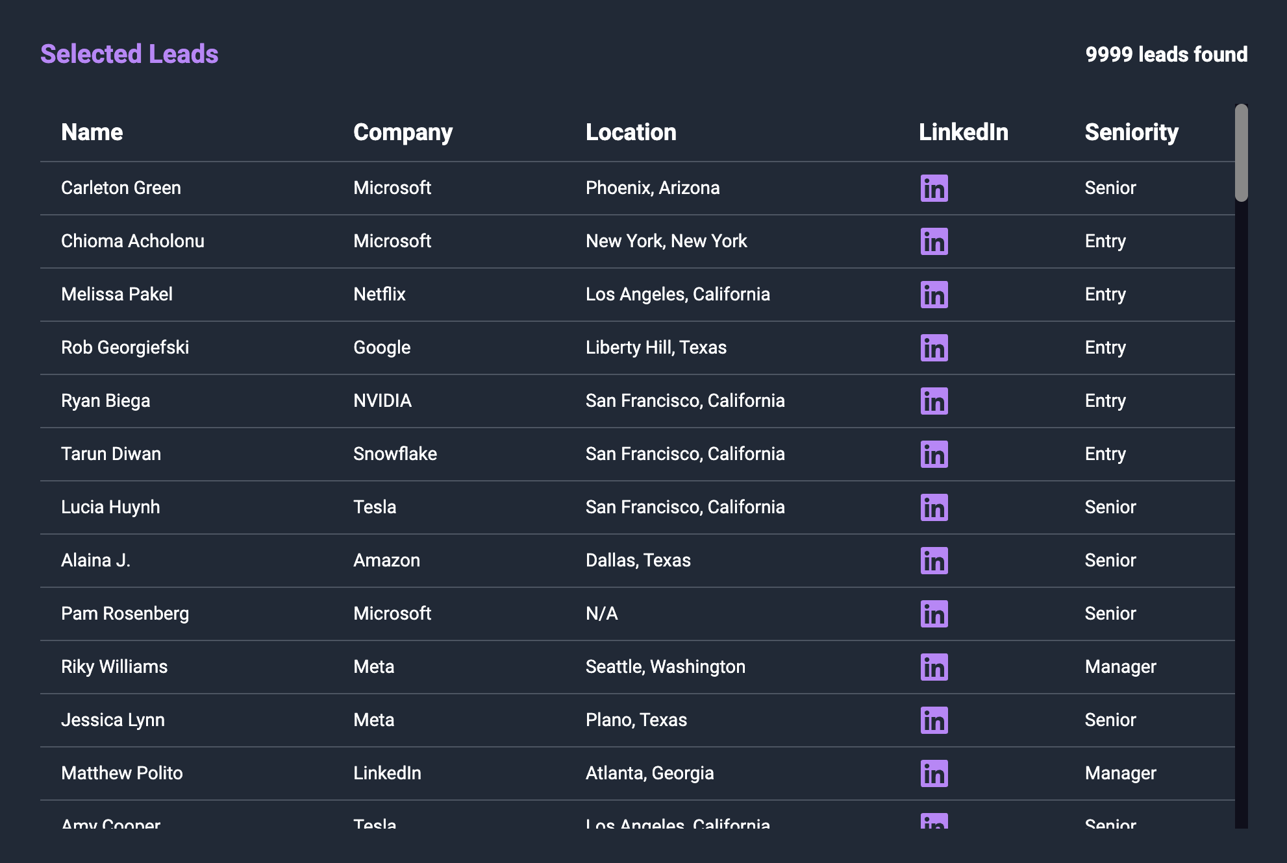Open Ryan Biega's LinkedIn icon
This screenshot has height=863, width=1287.
934,401
